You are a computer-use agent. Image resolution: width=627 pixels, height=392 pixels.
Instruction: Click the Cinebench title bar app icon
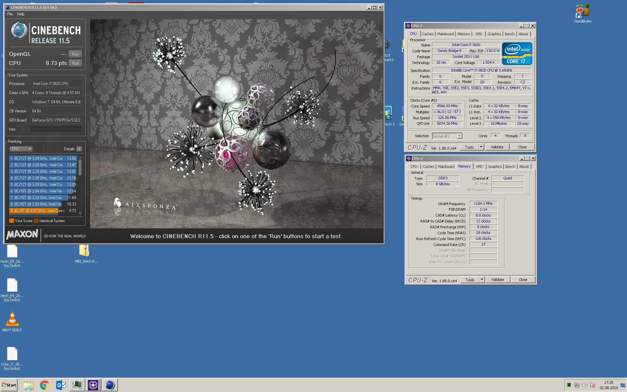(8, 7)
